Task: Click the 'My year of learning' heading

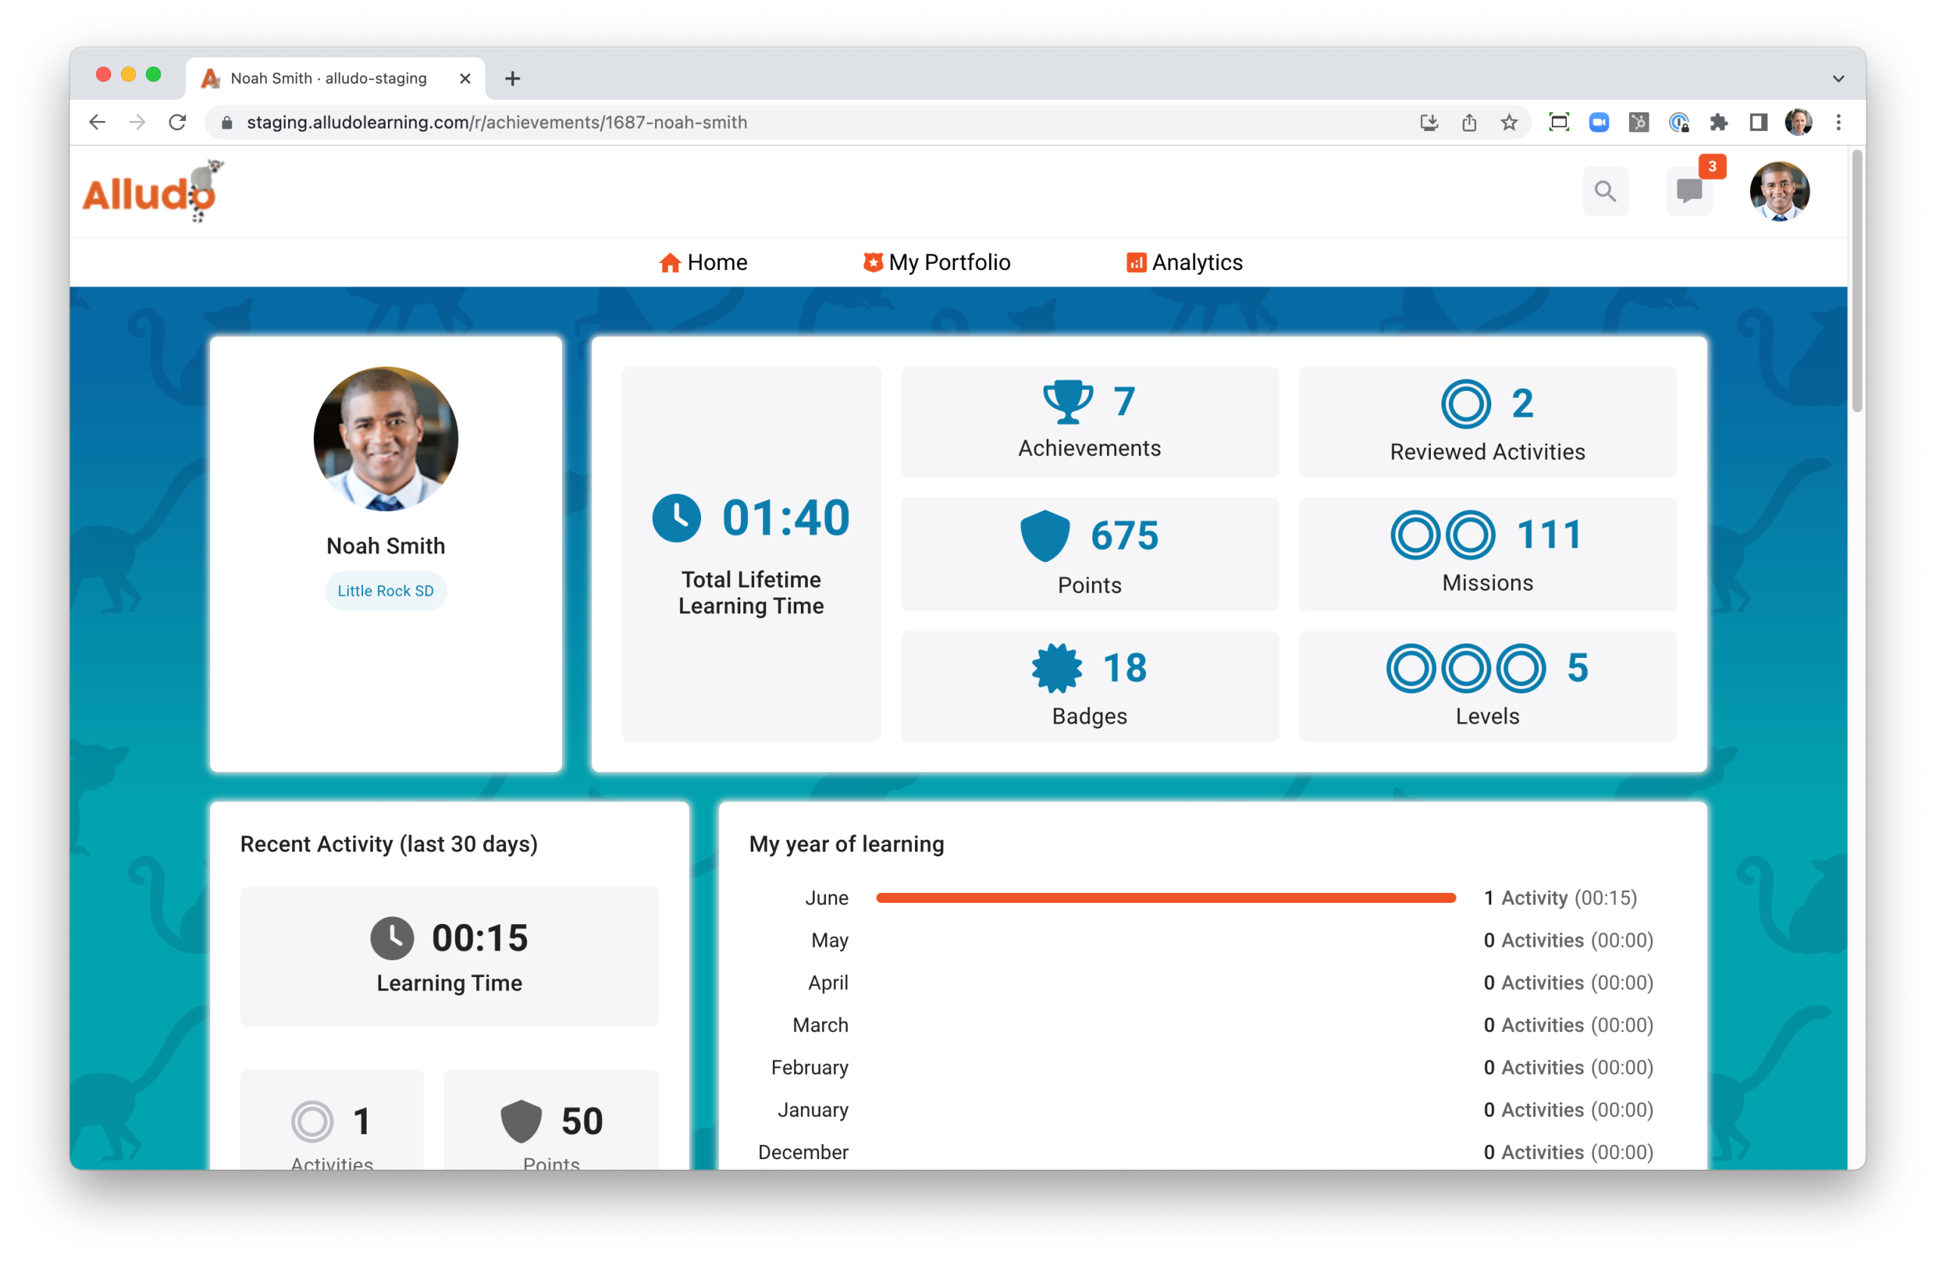Action: pos(847,844)
